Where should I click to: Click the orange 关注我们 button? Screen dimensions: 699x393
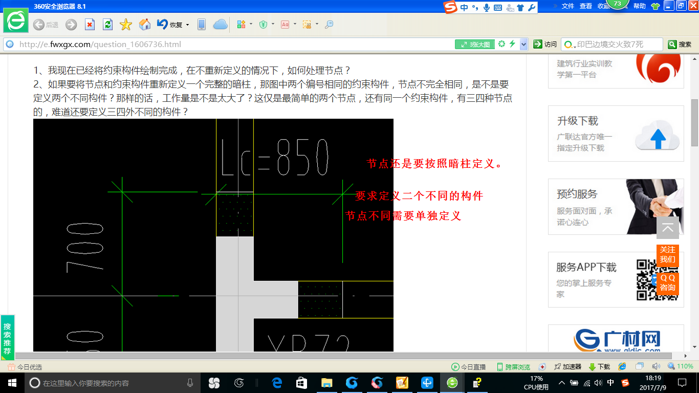point(668,255)
